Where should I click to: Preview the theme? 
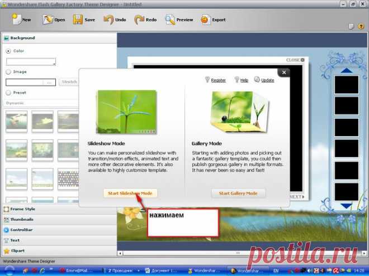coord(179,20)
